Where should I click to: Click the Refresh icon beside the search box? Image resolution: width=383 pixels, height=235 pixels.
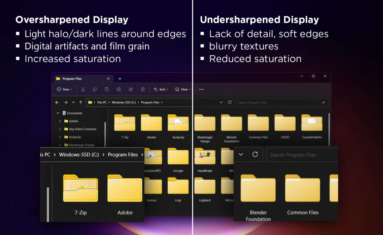(x=229, y=102)
